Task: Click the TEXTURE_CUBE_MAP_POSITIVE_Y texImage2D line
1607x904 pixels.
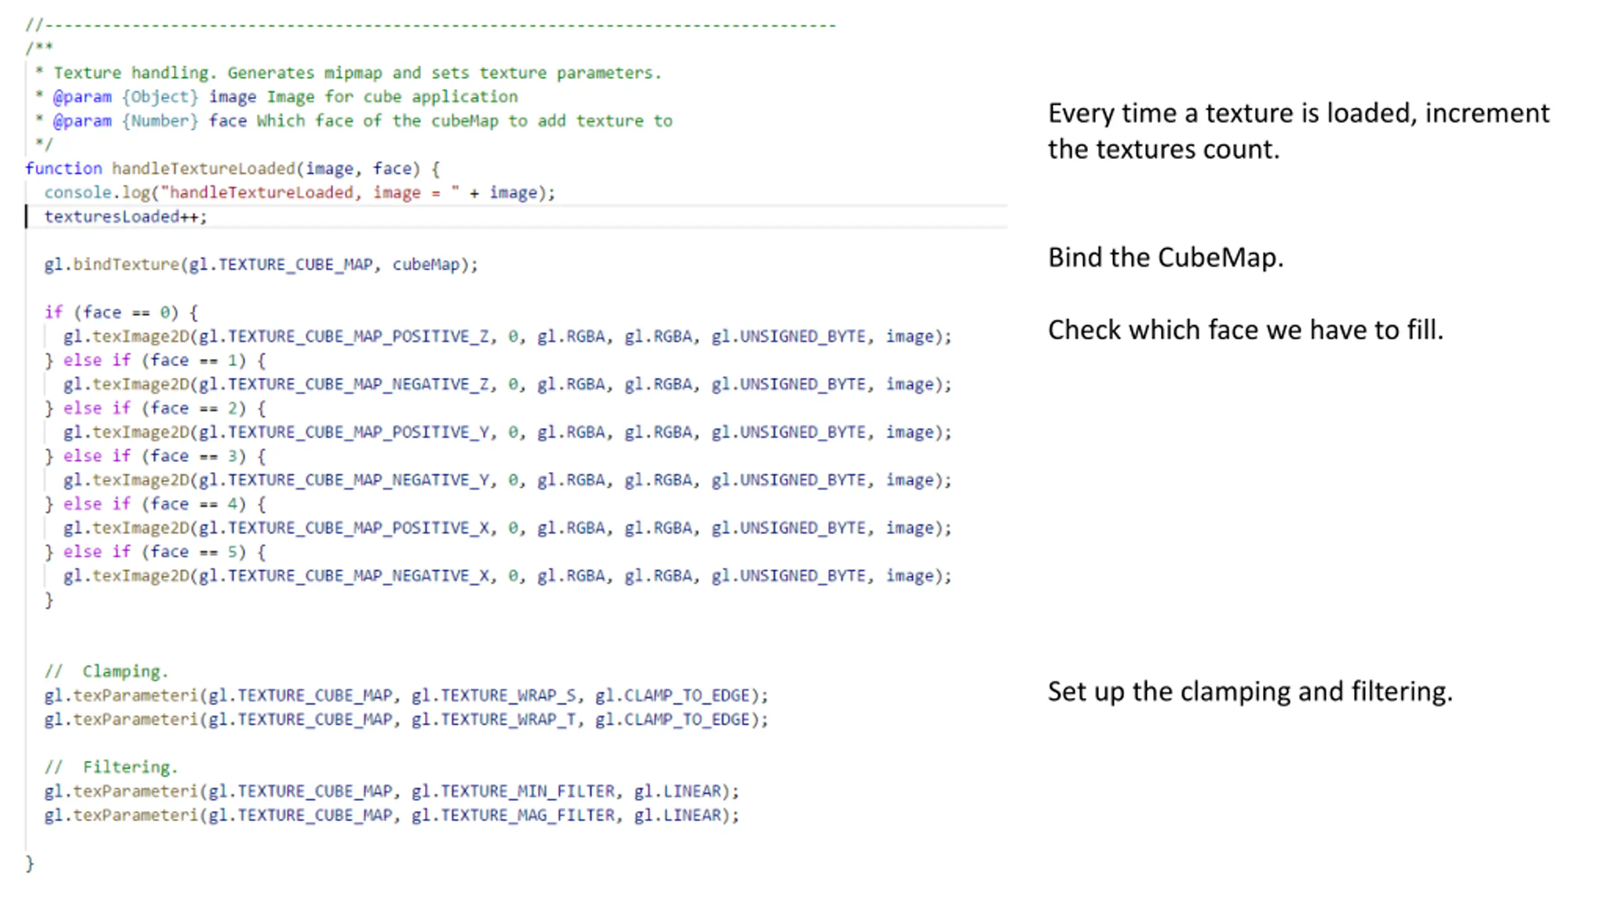Action: pyautogui.click(x=507, y=432)
